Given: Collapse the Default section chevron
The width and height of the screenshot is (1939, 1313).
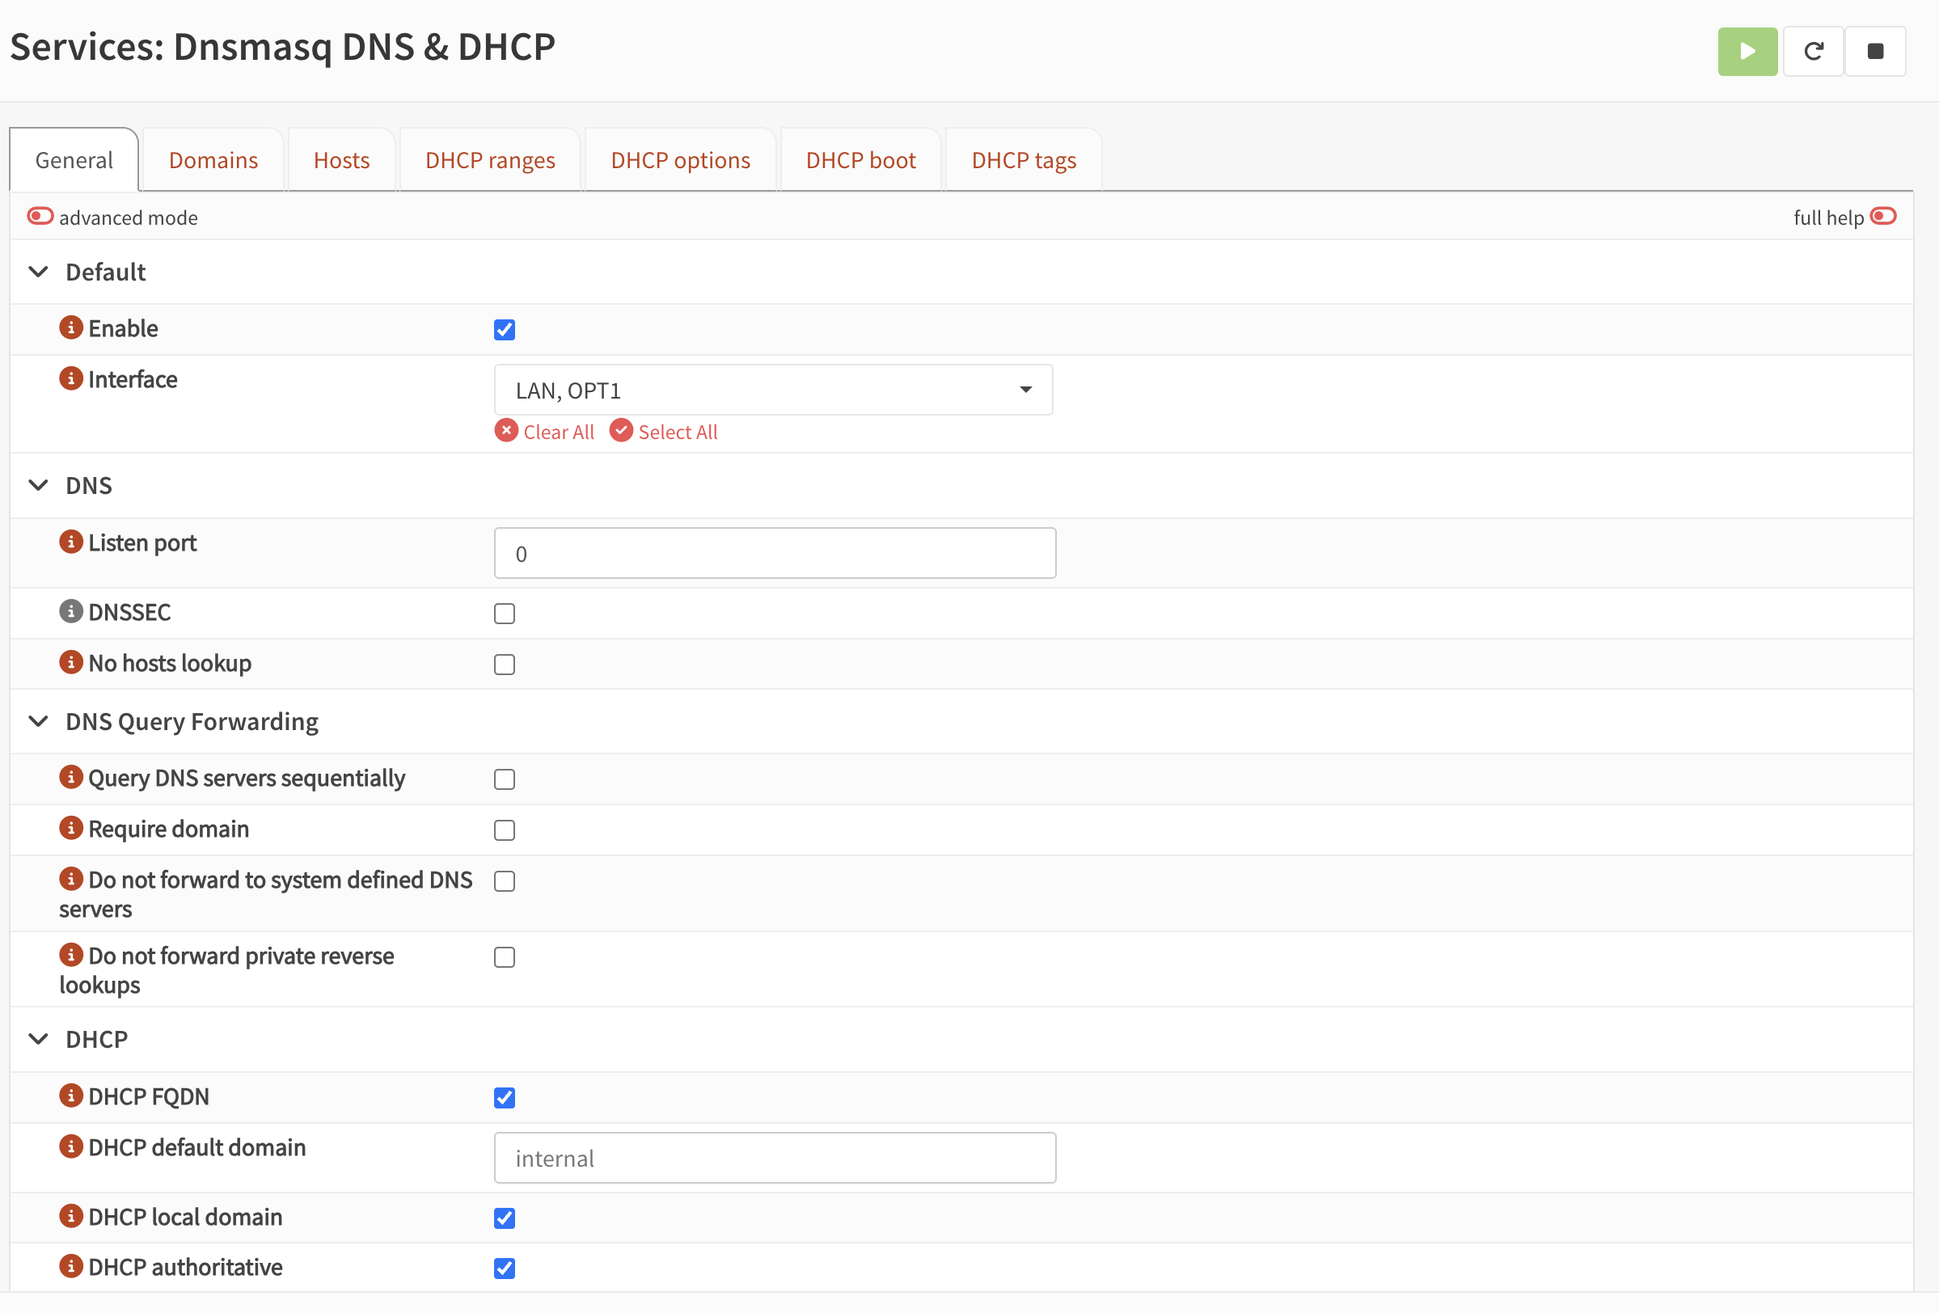Looking at the screenshot, I should point(38,272).
